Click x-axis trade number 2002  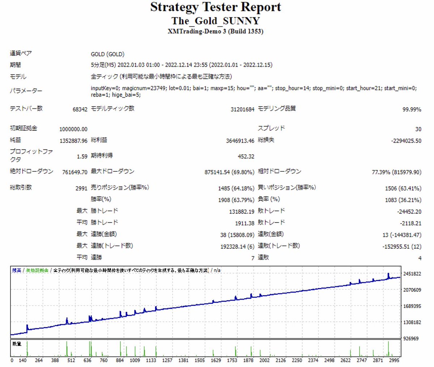[264, 360]
